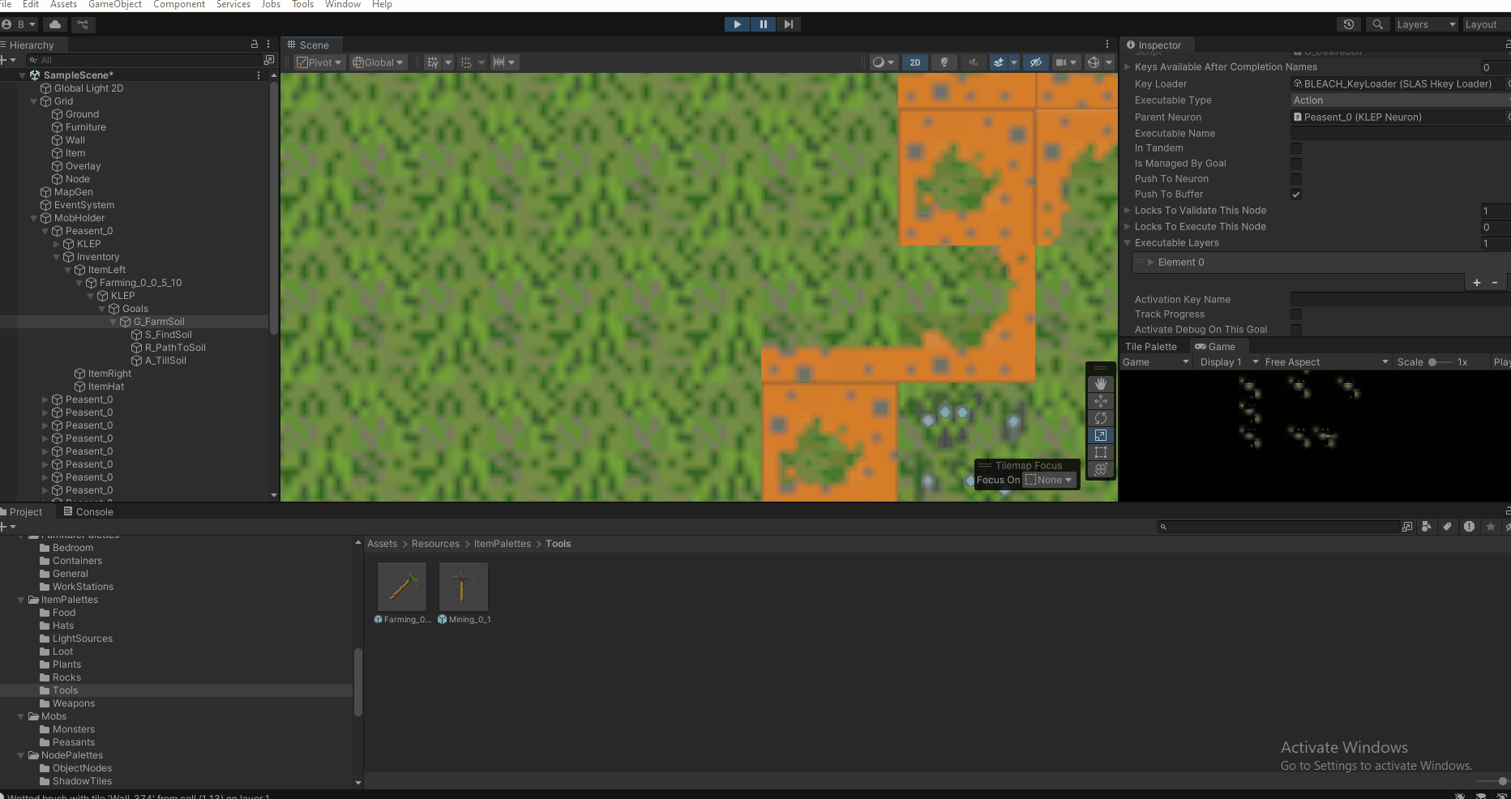1511x799 pixels.
Task: Toggle grid visibility icon in Scene toolbar
Action: tap(433, 62)
